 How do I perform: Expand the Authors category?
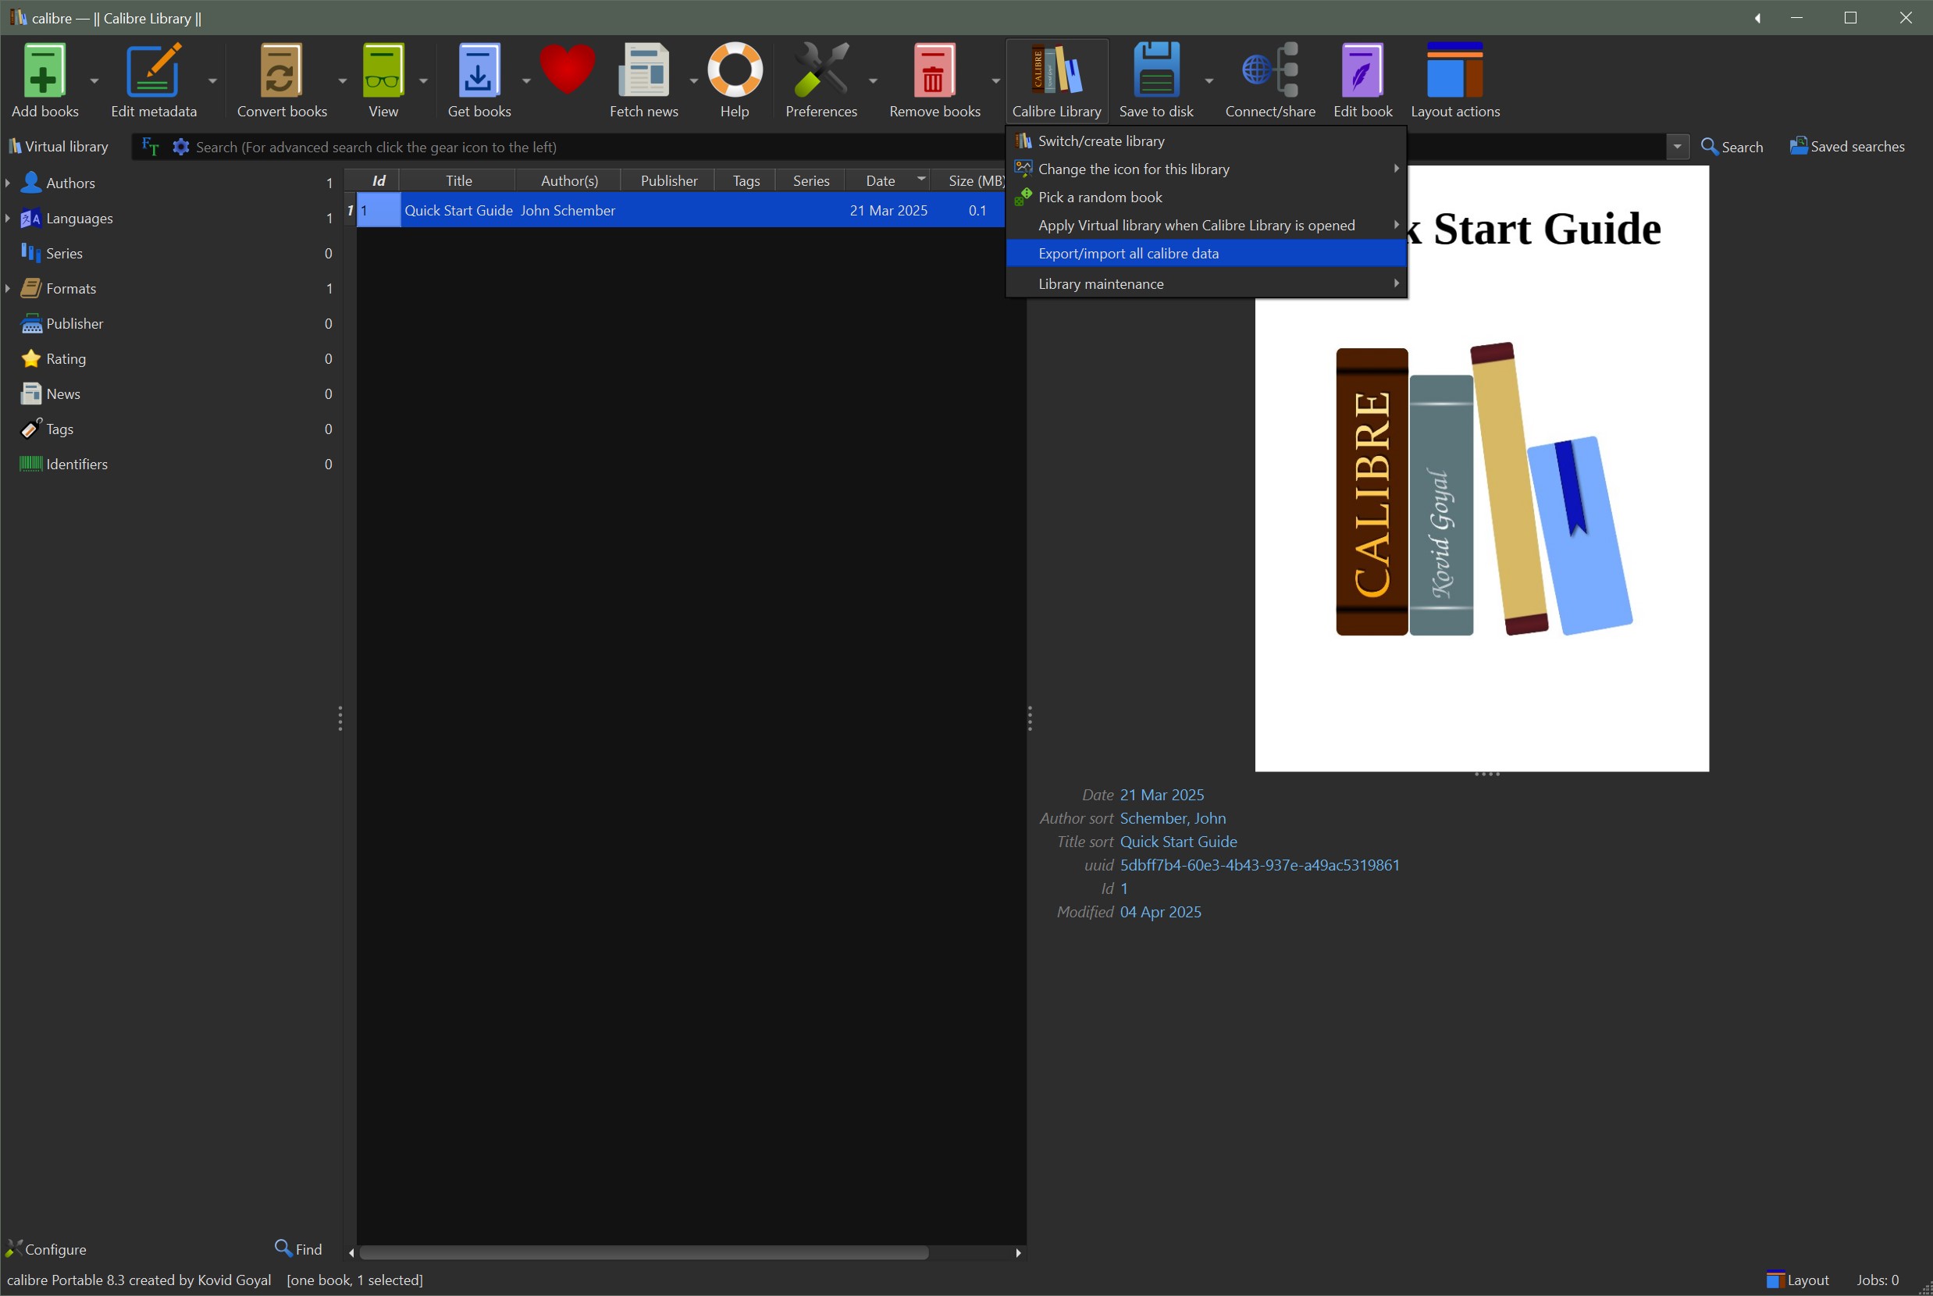(9, 183)
